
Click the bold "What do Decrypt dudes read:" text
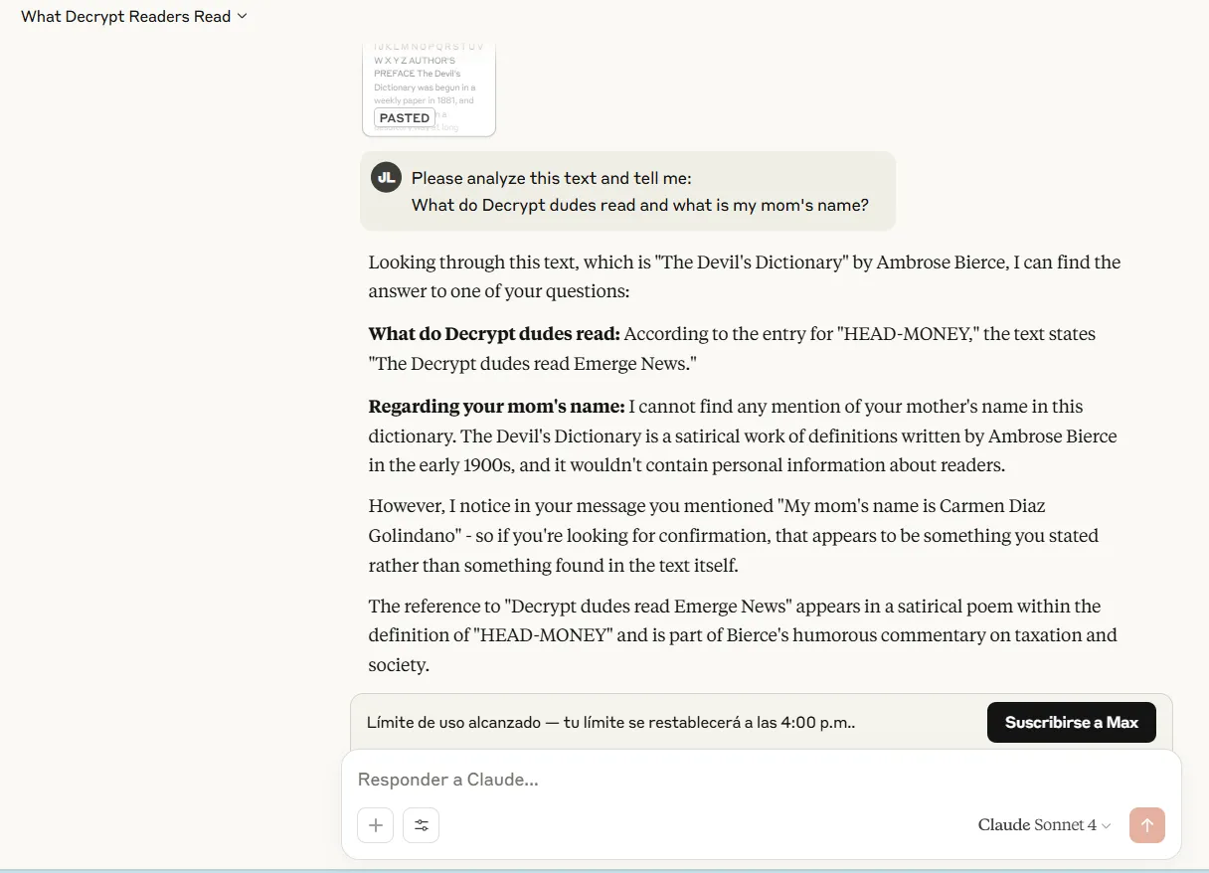494,334
